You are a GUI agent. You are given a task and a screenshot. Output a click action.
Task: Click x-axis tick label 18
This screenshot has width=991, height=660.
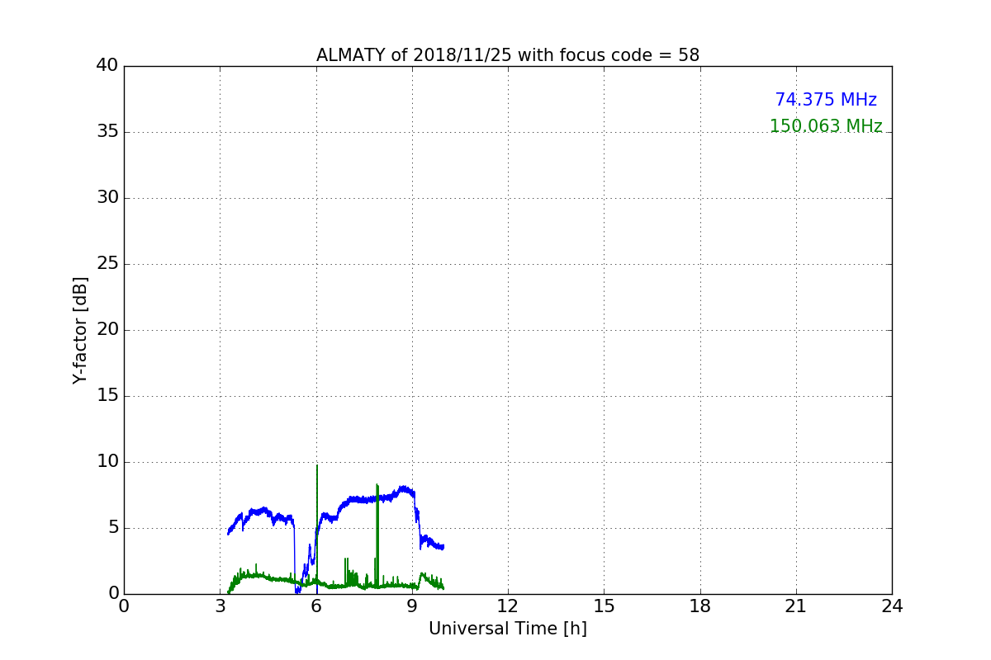pos(700,606)
